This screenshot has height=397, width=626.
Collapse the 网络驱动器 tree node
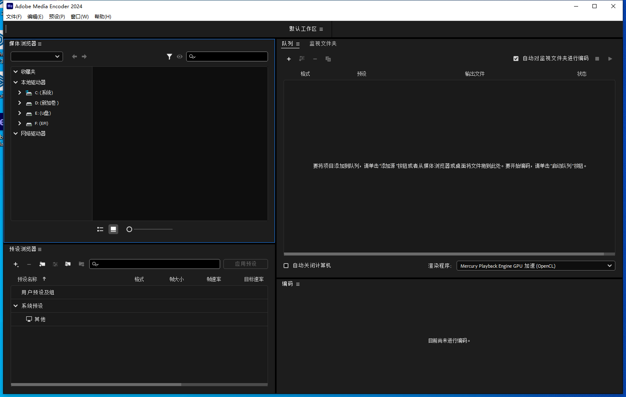[16, 133]
